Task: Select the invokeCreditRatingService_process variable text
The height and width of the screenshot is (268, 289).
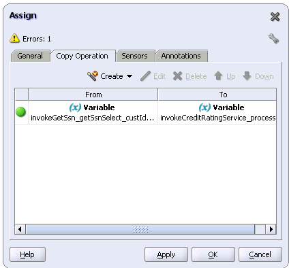Action: [x=218, y=118]
